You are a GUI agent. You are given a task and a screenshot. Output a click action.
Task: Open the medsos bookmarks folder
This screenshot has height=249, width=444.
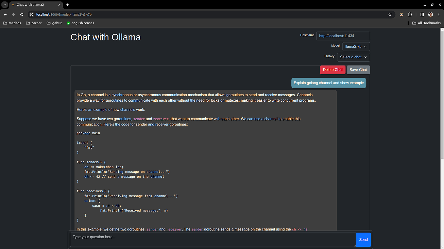point(12,23)
